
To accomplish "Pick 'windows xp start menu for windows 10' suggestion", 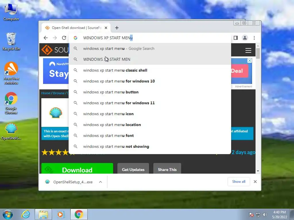I will (150, 81).
